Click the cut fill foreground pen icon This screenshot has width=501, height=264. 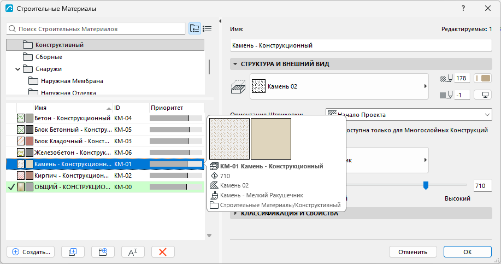tap(446, 78)
